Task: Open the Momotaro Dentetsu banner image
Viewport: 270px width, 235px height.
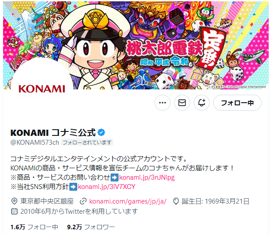Action: (136, 45)
